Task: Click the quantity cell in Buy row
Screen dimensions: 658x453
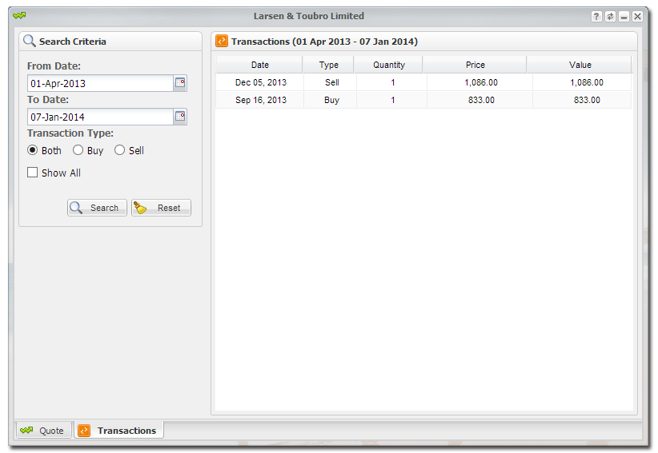Action: click(392, 100)
